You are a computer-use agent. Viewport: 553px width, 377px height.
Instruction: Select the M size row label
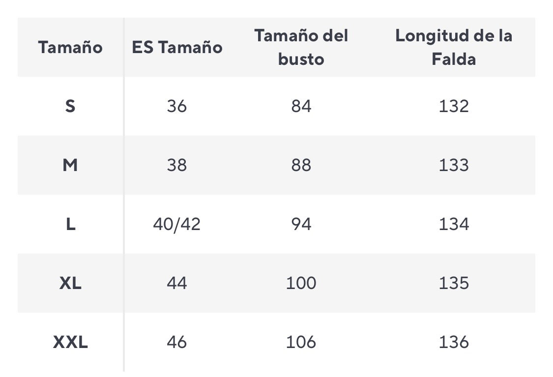(70, 165)
